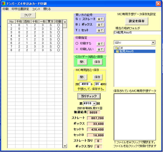Click the app icon in title bar
The width and height of the screenshot is (163, 152).
click(3, 3)
